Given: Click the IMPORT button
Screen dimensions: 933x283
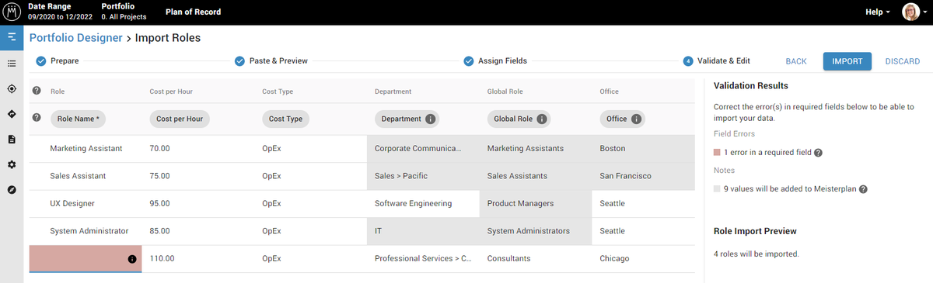Looking at the screenshot, I should 847,61.
